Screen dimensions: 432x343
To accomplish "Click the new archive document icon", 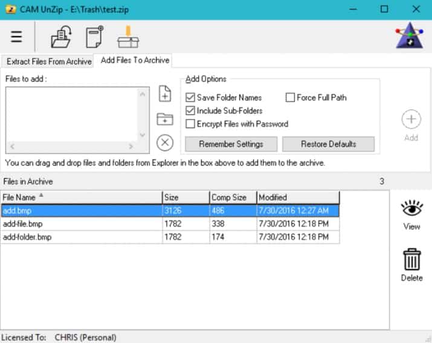I will click(94, 37).
